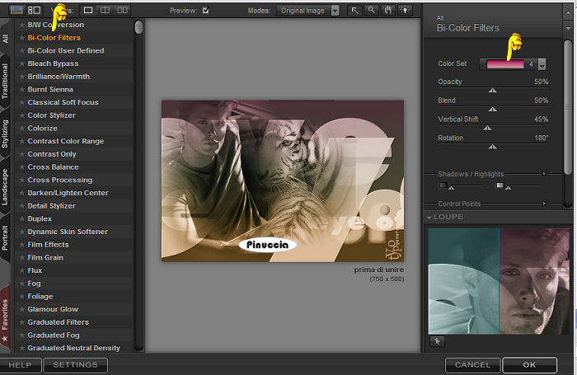The width and height of the screenshot is (577, 375).
Task: Click the SETTINGS button
Action: tap(75, 364)
